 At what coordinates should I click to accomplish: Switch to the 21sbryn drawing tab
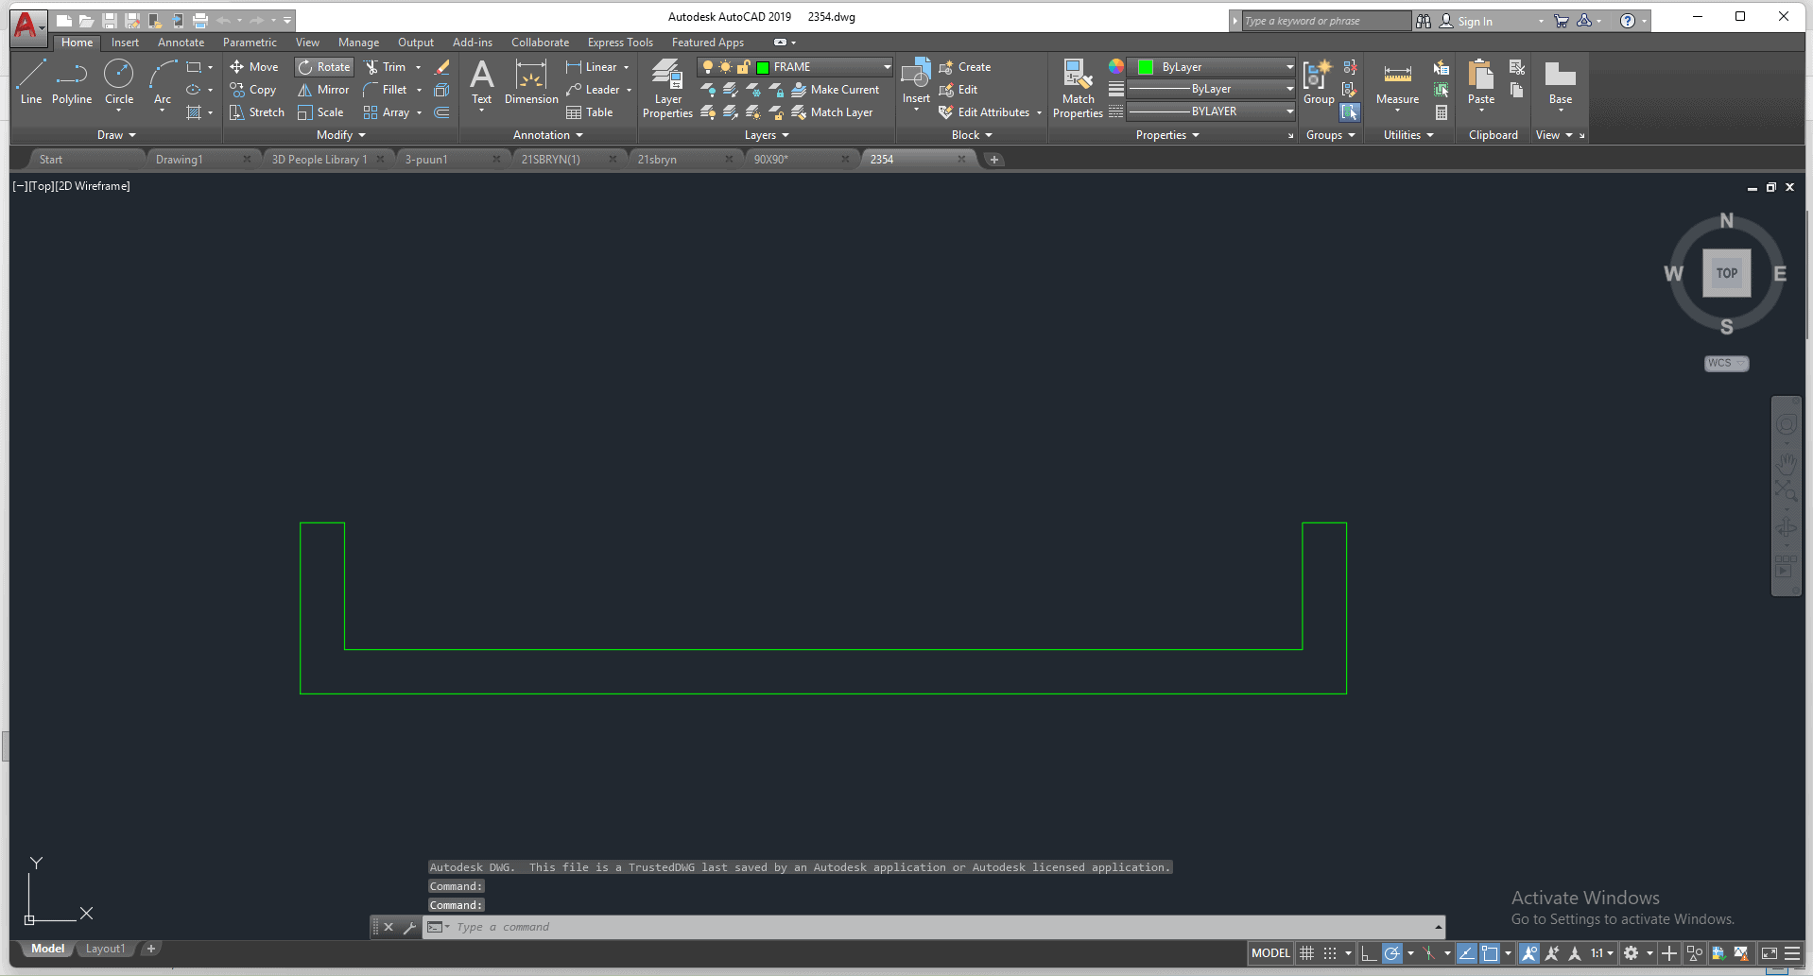coord(657,160)
